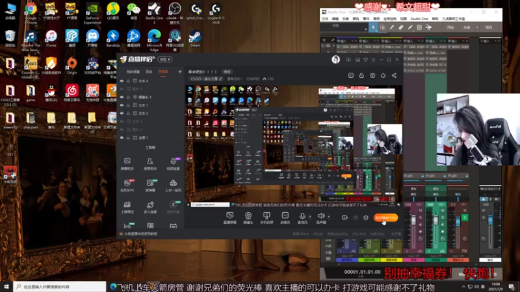Open the 乐曲 dropdown arrow in Studio One
This screenshot has width=520, height=292.
tap(477, 27)
